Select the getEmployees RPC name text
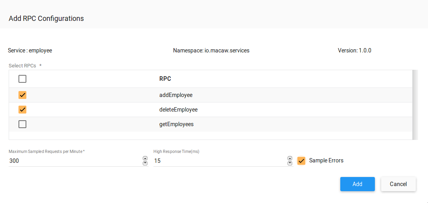The image size is (428, 203). 176,124
